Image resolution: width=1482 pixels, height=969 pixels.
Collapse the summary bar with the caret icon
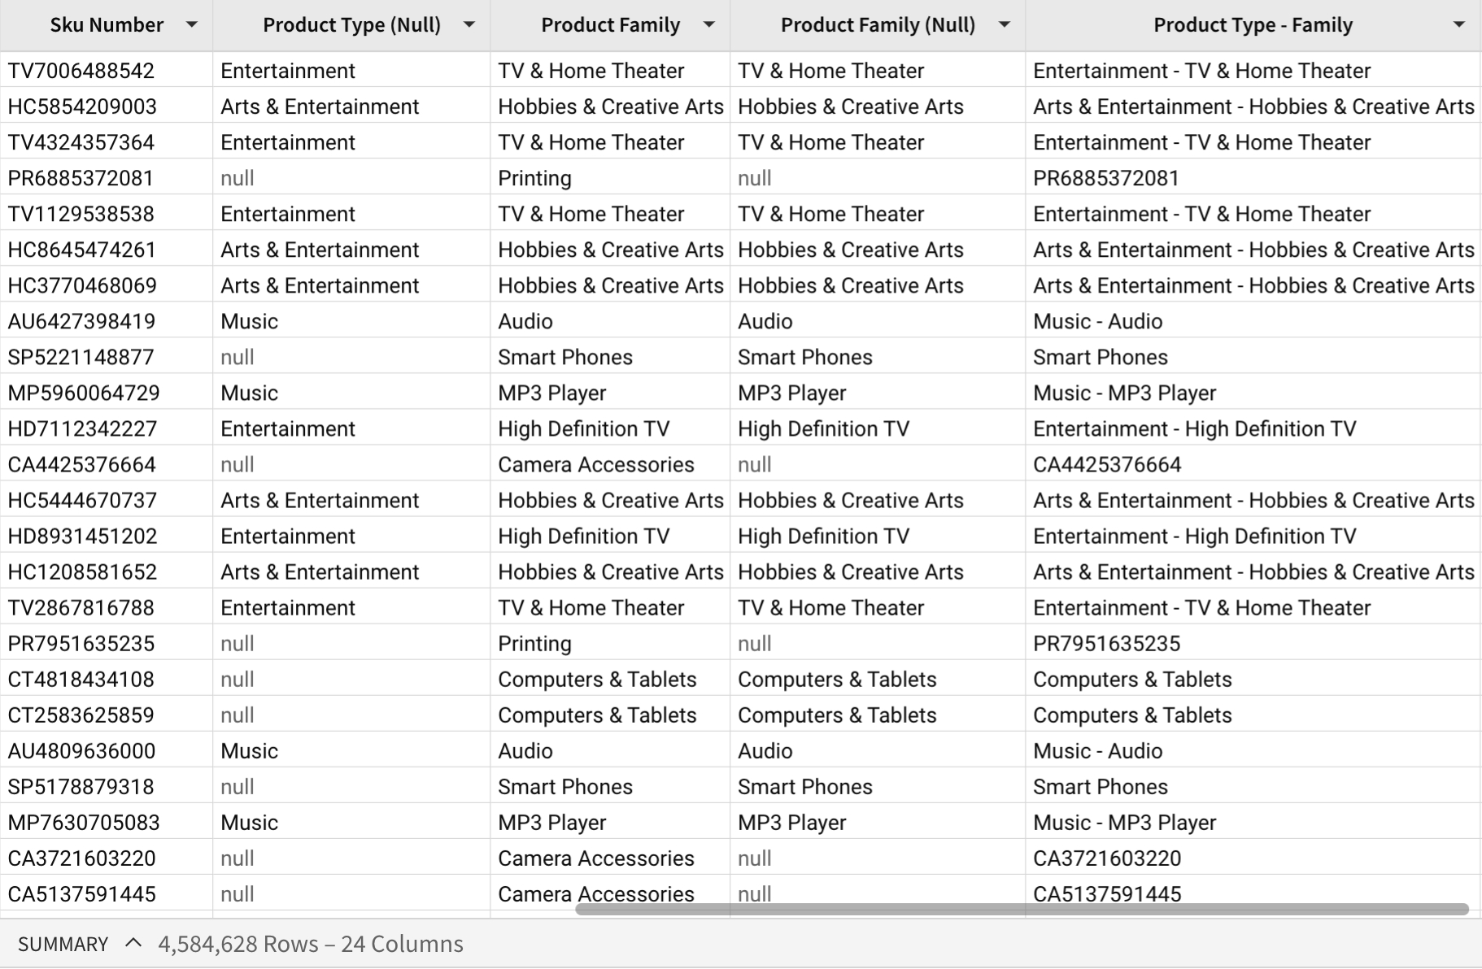pos(133,943)
